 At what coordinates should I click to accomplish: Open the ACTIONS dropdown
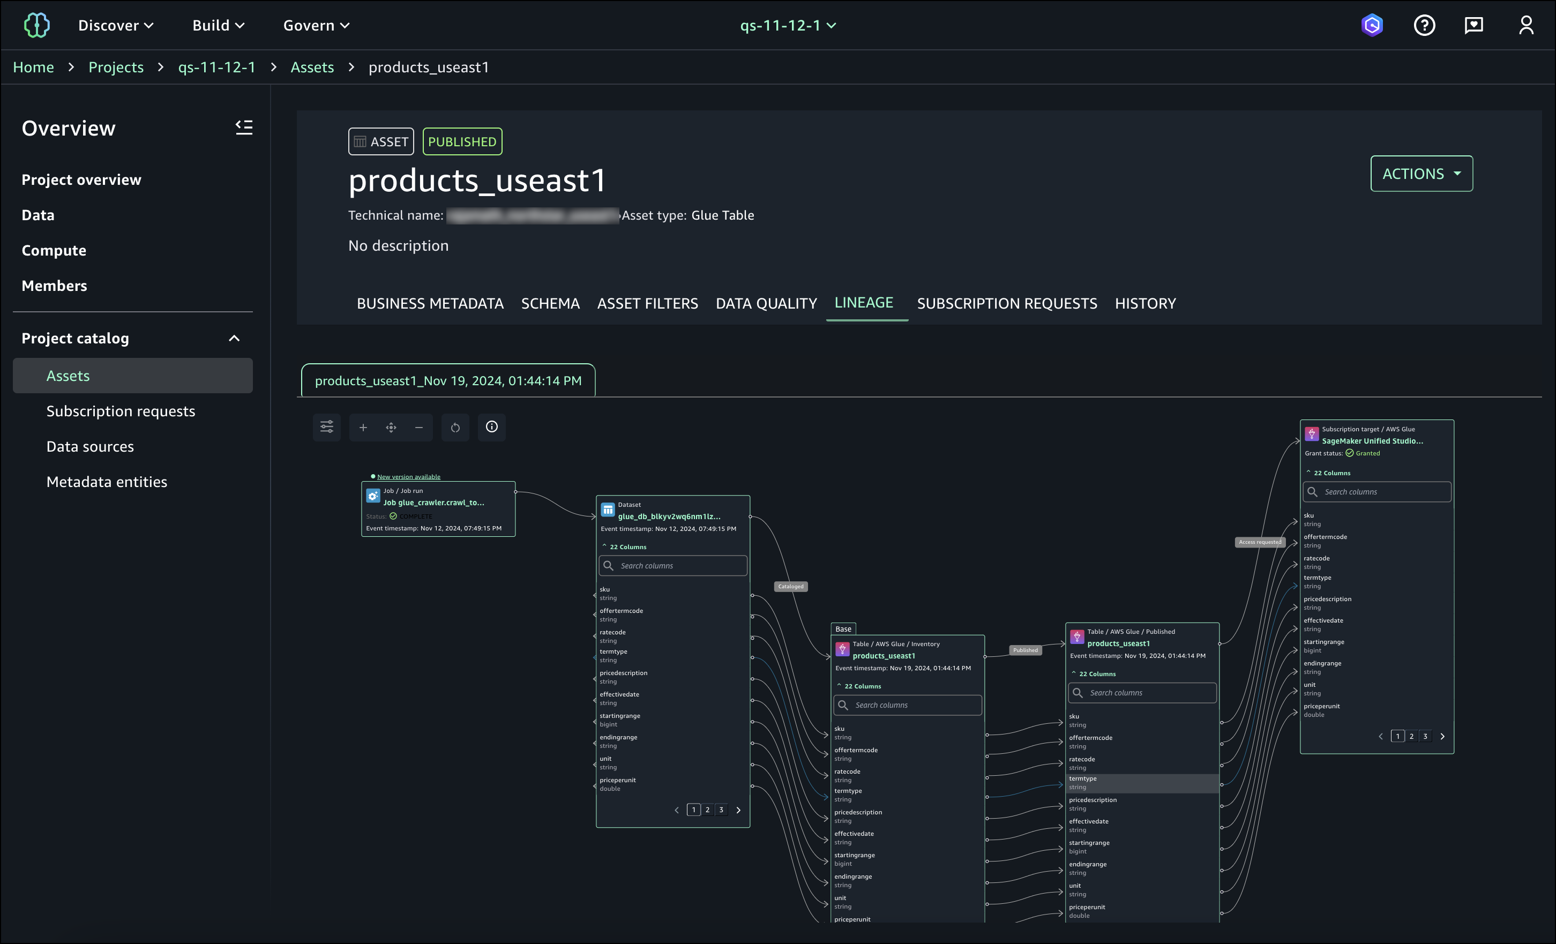[1421, 174]
